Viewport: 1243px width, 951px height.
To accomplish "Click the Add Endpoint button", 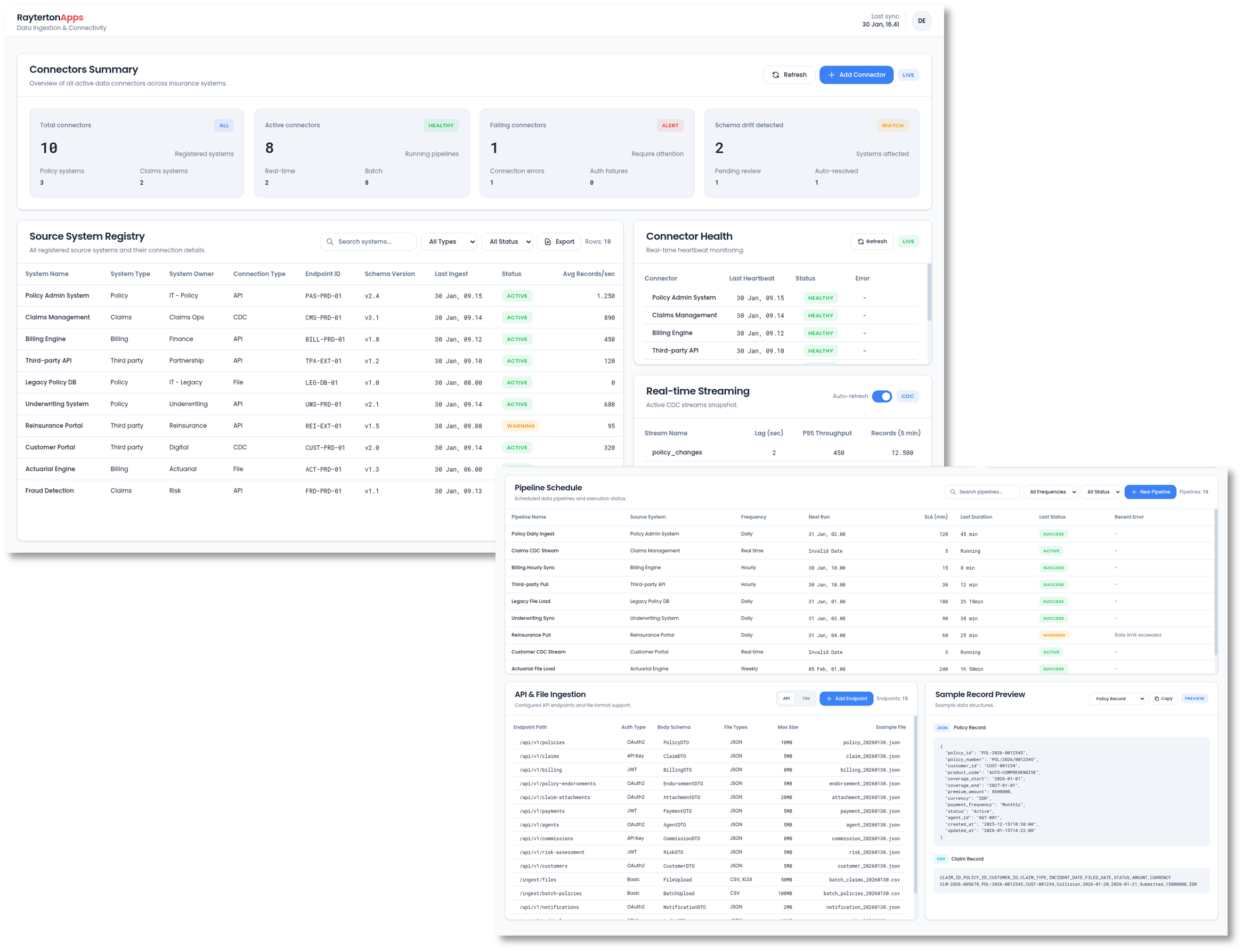I will [846, 698].
